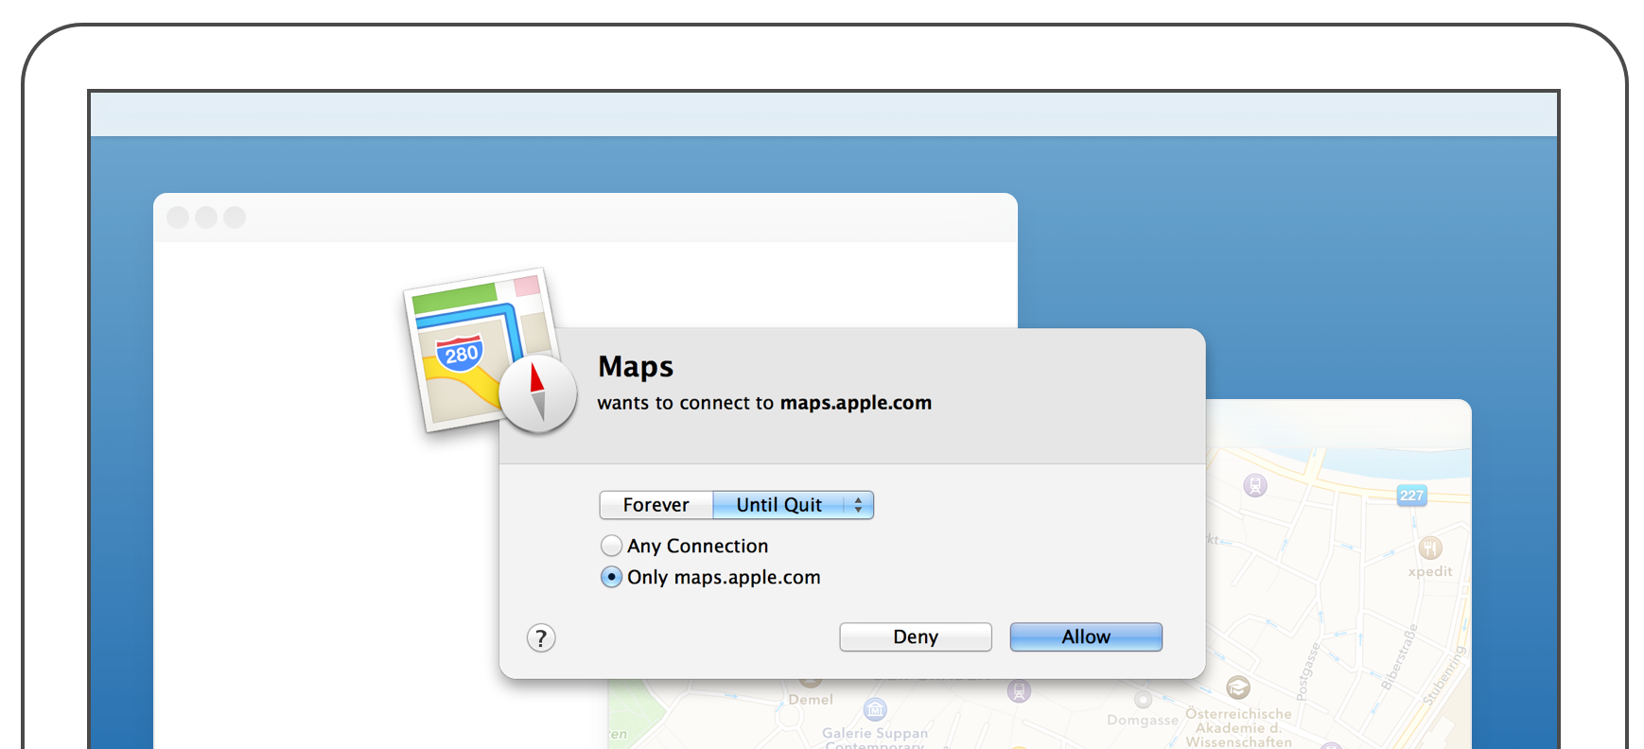Click the Österreichische Akademie map pin

pyautogui.click(x=1238, y=688)
